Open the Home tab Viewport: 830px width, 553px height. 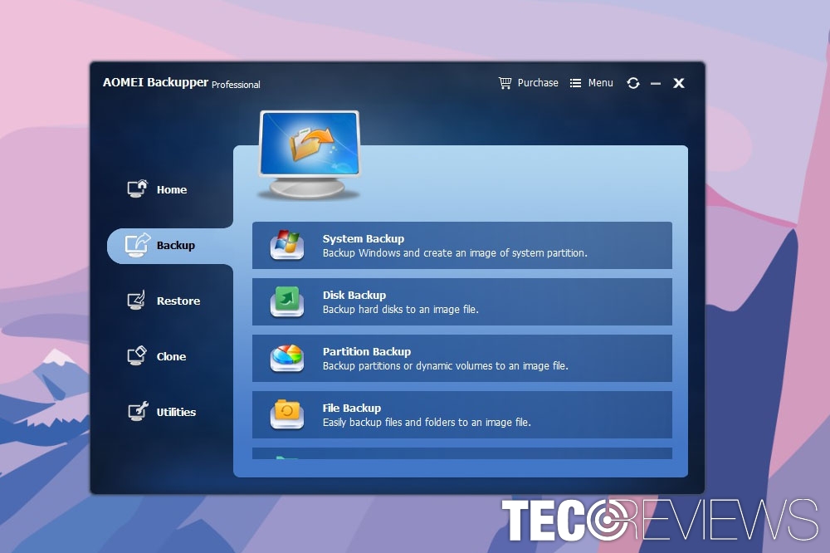tap(172, 189)
